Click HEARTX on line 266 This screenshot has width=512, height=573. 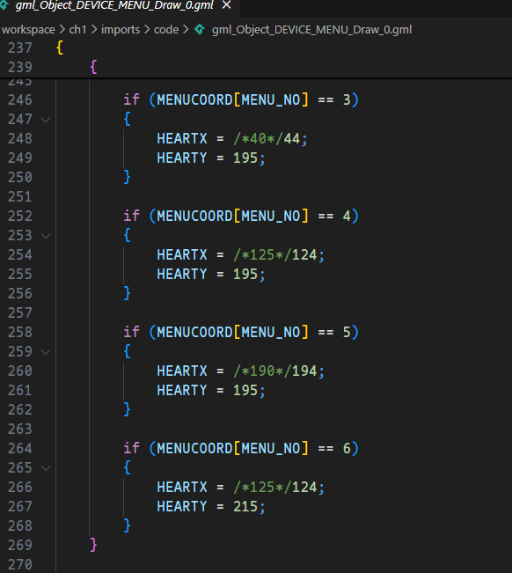(x=182, y=487)
